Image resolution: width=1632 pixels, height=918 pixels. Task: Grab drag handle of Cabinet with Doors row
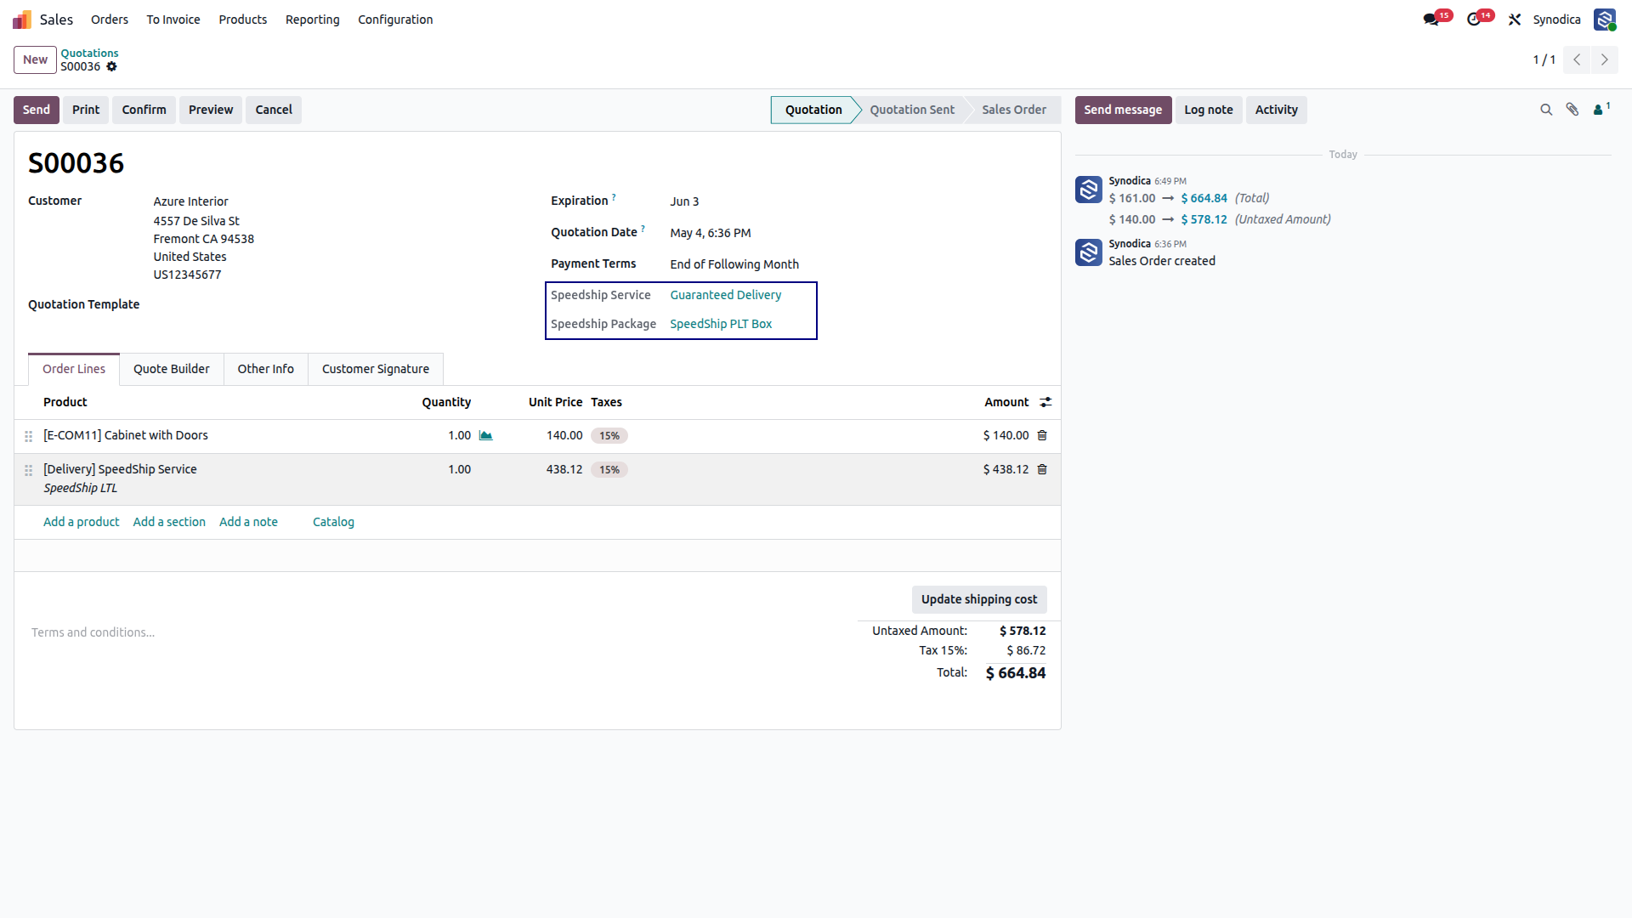(28, 436)
